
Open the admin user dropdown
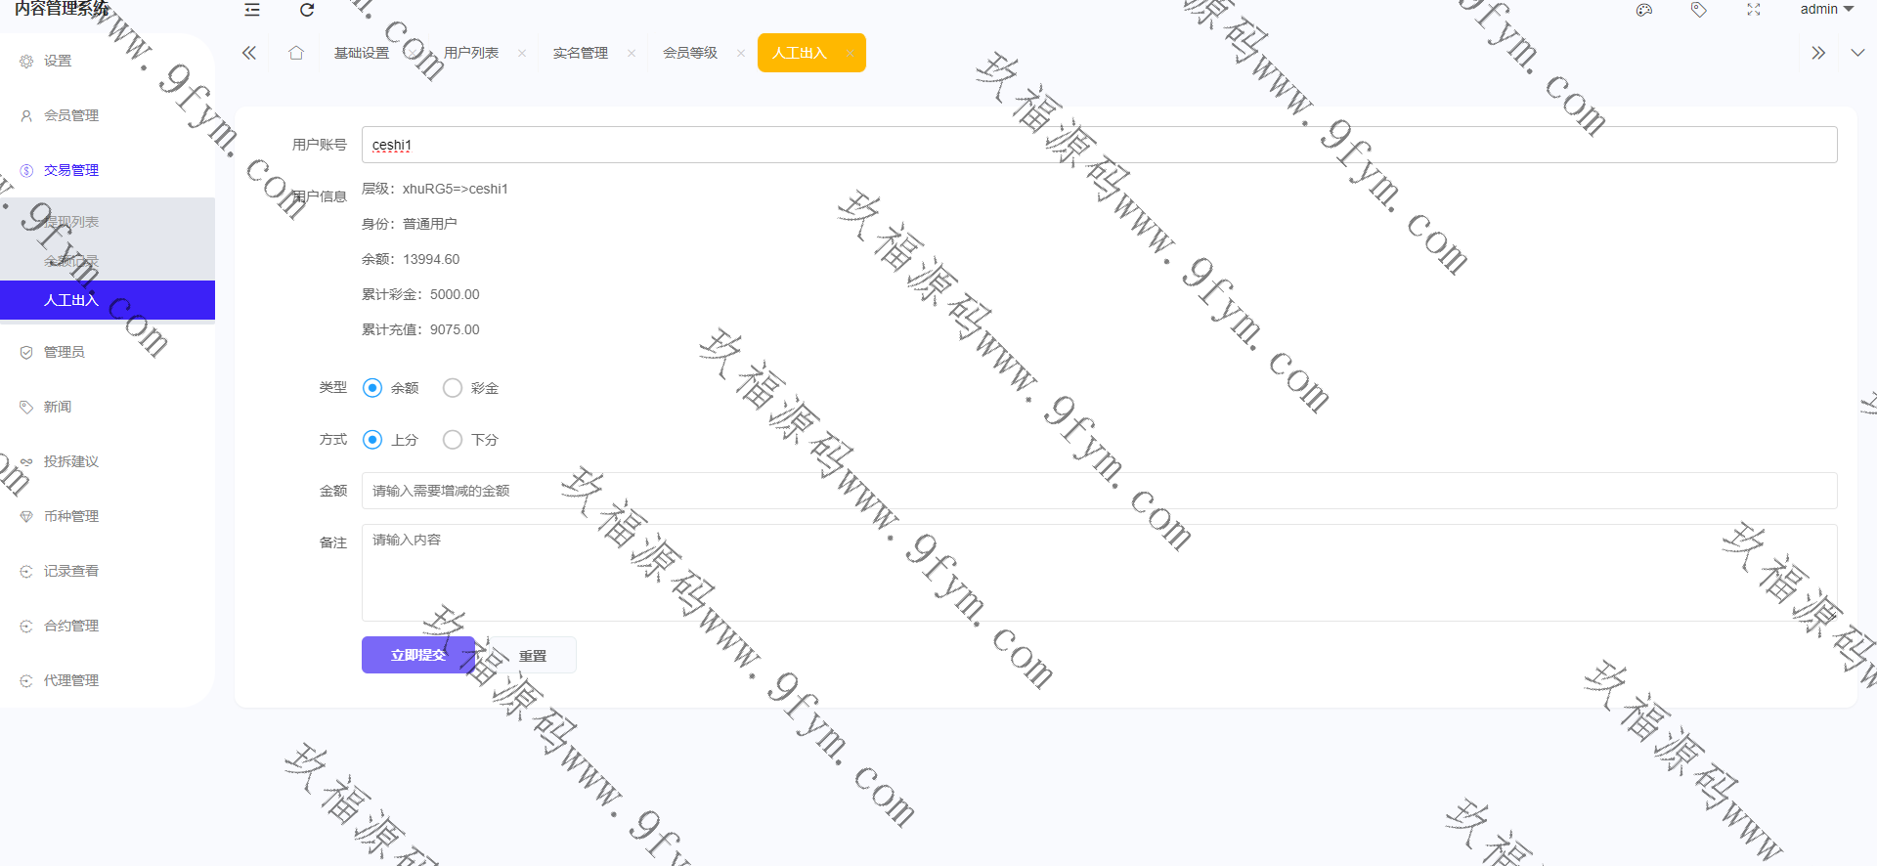click(1825, 10)
